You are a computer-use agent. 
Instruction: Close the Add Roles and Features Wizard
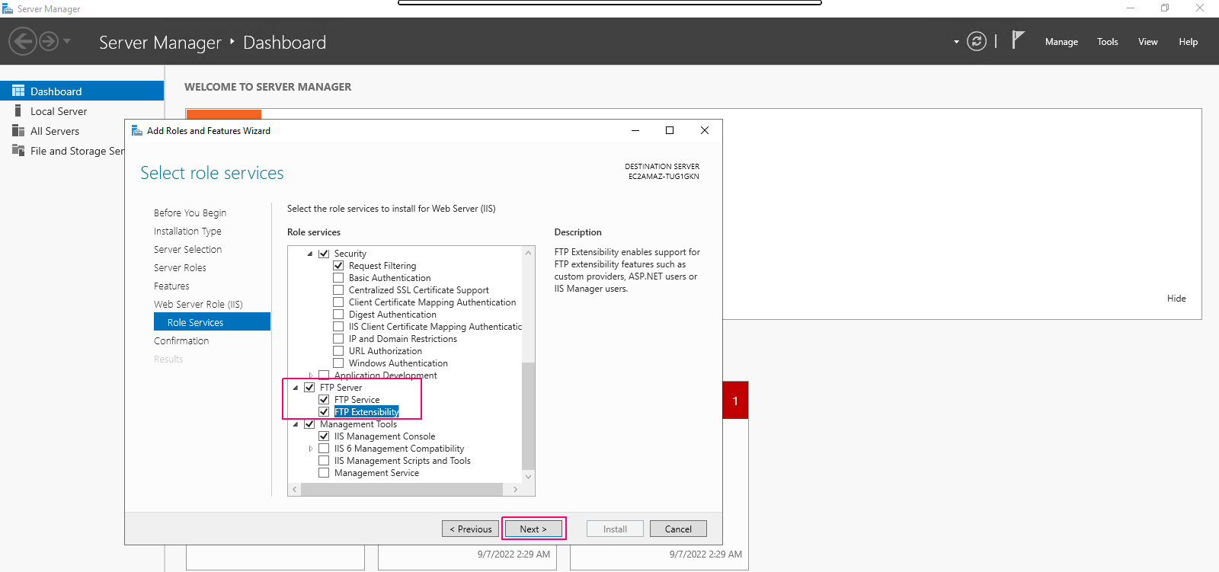705,130
